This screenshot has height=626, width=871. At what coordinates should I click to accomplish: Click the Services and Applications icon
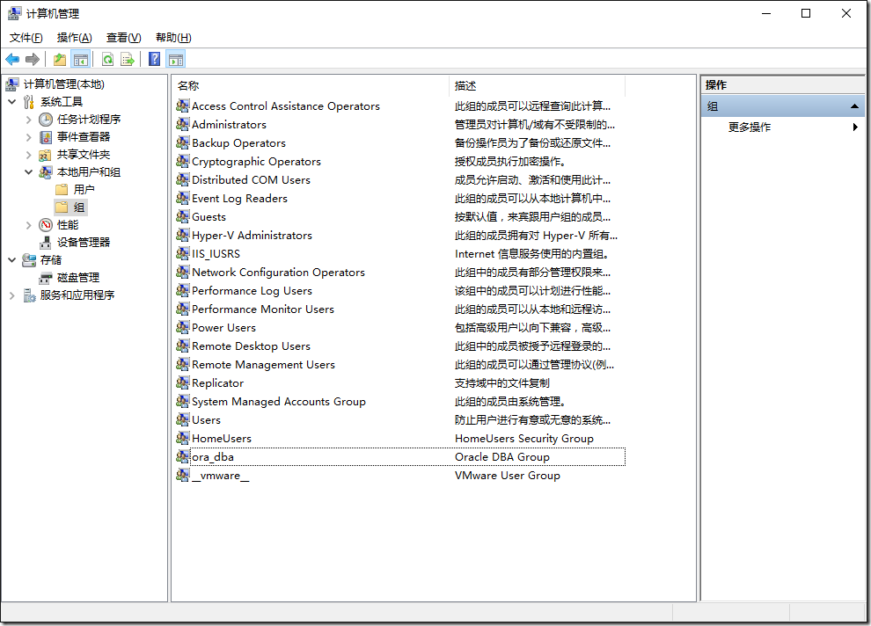[x=29, y=295]
